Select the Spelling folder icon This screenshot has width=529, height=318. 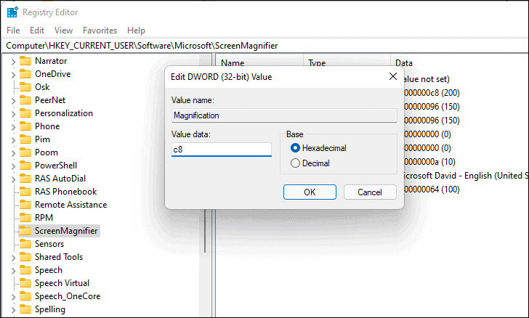tap(25, 309)
